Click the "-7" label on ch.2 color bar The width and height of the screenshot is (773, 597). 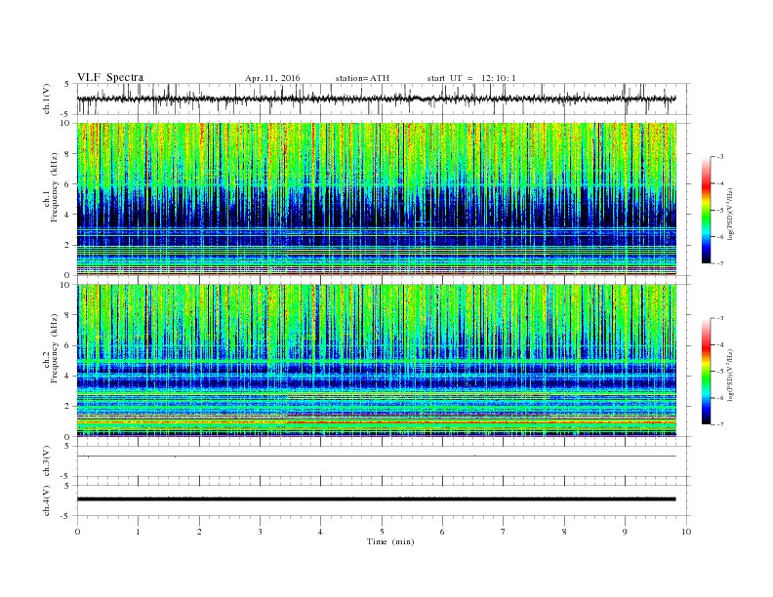[x=720, y=424]
